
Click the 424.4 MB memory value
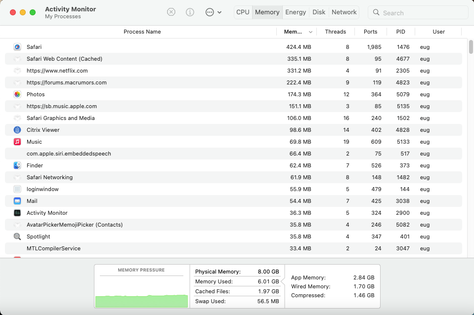(299, 47)
